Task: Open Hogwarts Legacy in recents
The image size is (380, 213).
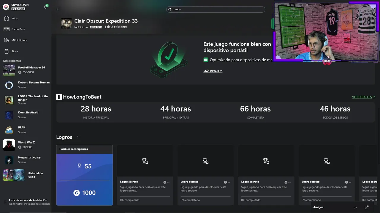Action: click(26, 160)
